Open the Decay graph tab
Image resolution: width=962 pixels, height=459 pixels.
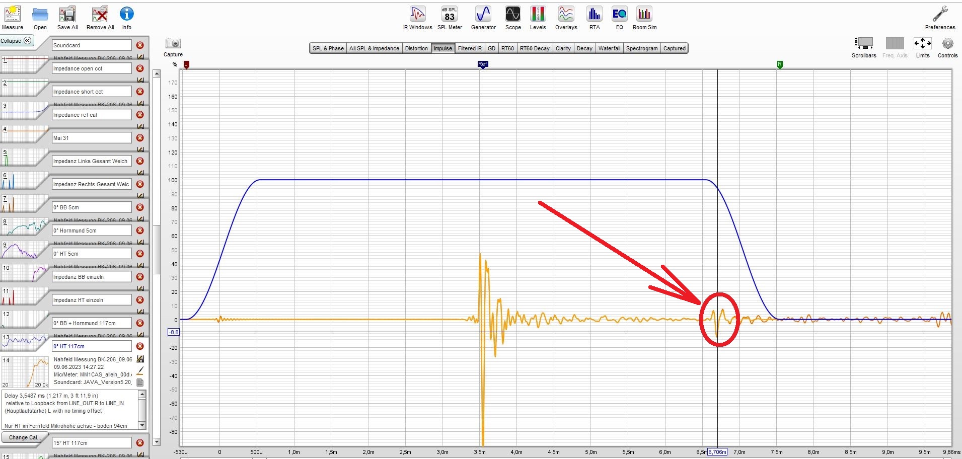pos(584,48)
